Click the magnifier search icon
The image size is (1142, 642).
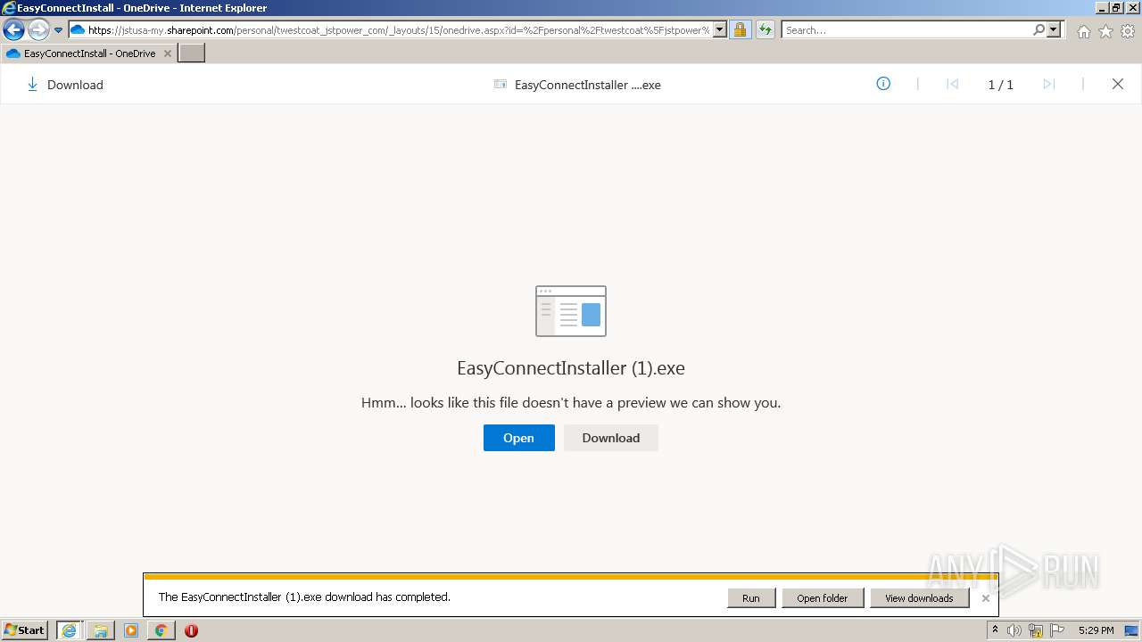[x=1039, y=29]
